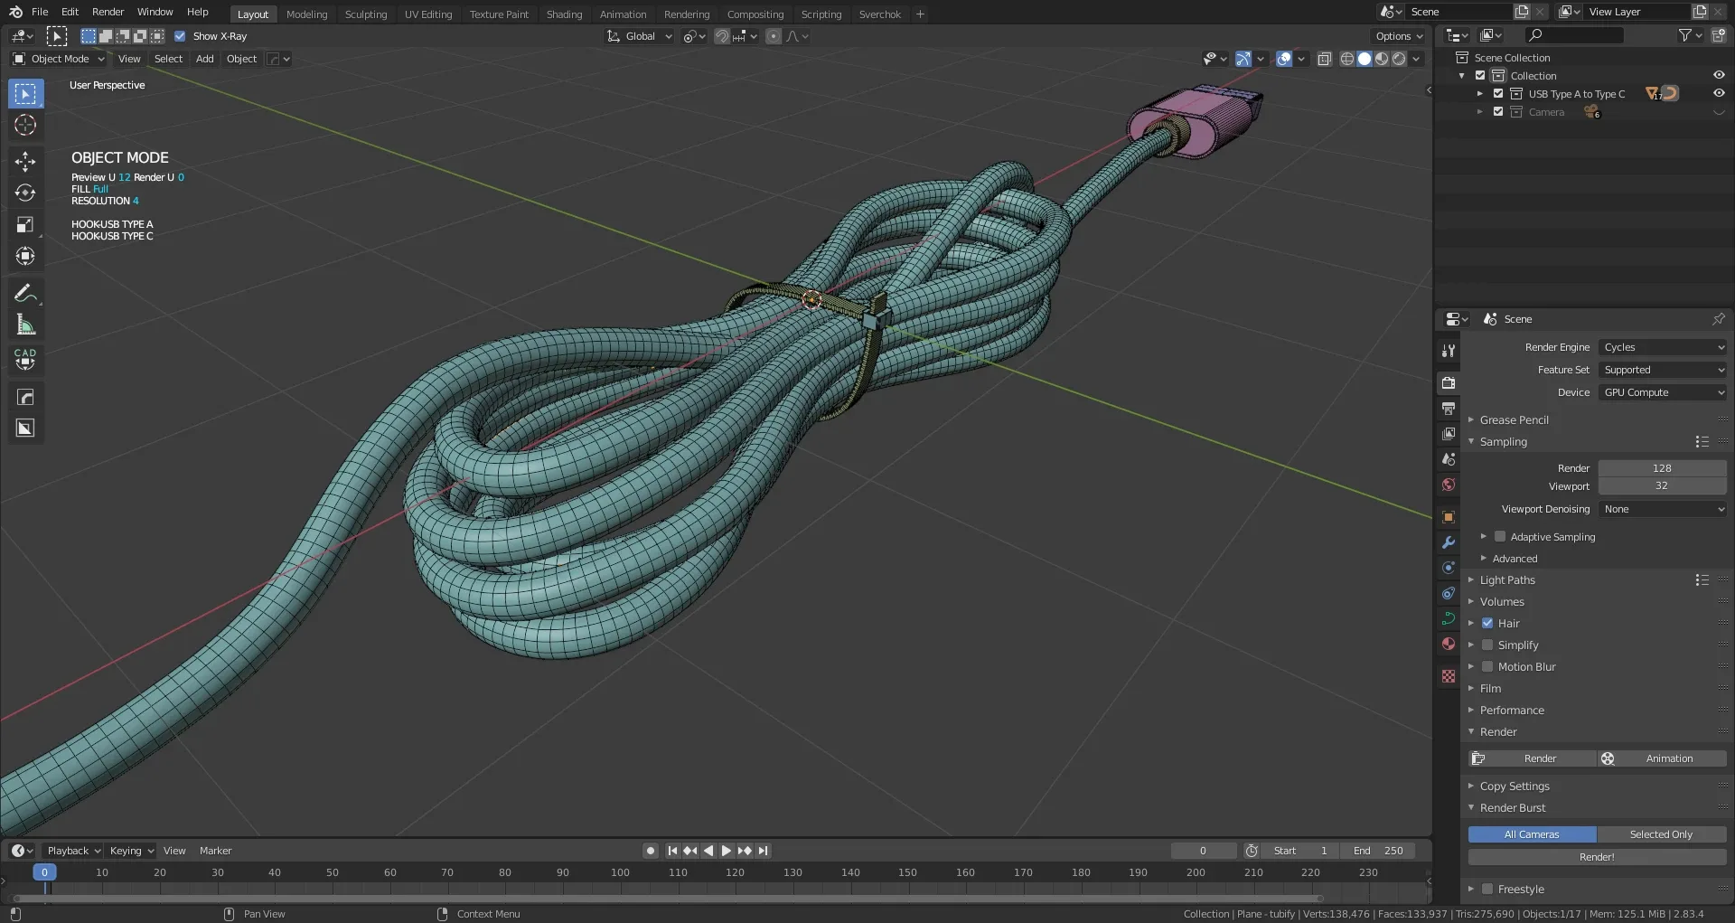1735x923 pixels.
Task: Enable the Motion Blur checkbox
Action: (1487, 666)
